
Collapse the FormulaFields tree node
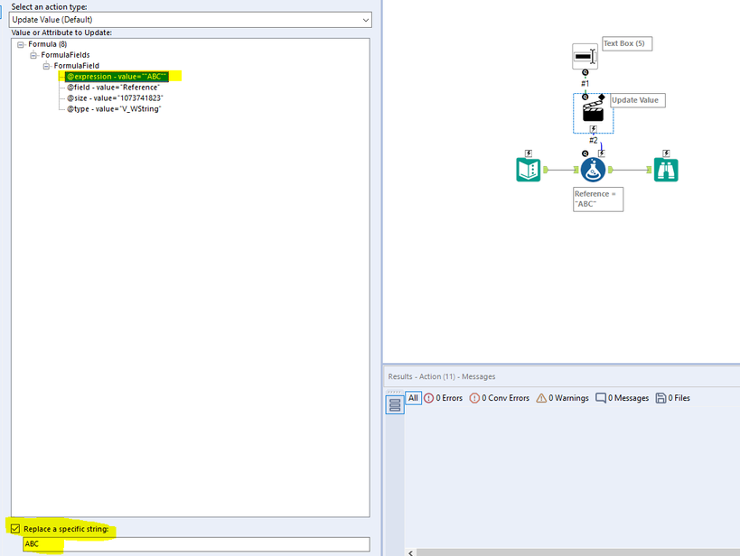pos(33,55)
